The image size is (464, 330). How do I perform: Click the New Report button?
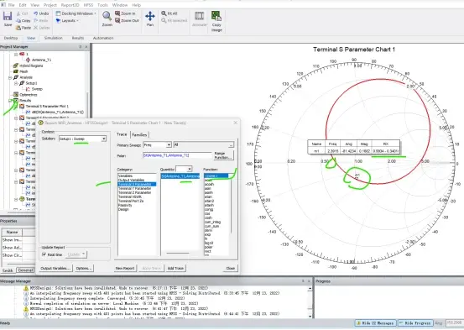pyautogui.click(x=125, y=268)
